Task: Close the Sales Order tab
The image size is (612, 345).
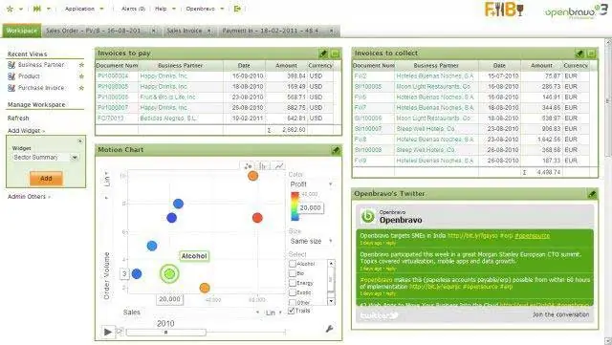Action: (154, 31)
